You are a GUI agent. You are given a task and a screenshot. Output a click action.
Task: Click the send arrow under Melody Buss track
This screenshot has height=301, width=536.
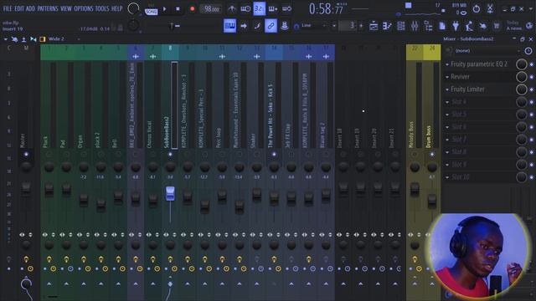click(415, 284)
